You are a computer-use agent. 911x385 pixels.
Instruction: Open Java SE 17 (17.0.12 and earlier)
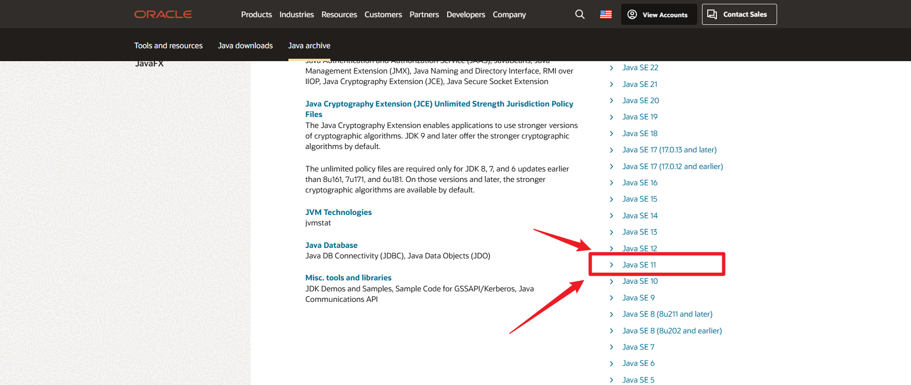(672, 166)
